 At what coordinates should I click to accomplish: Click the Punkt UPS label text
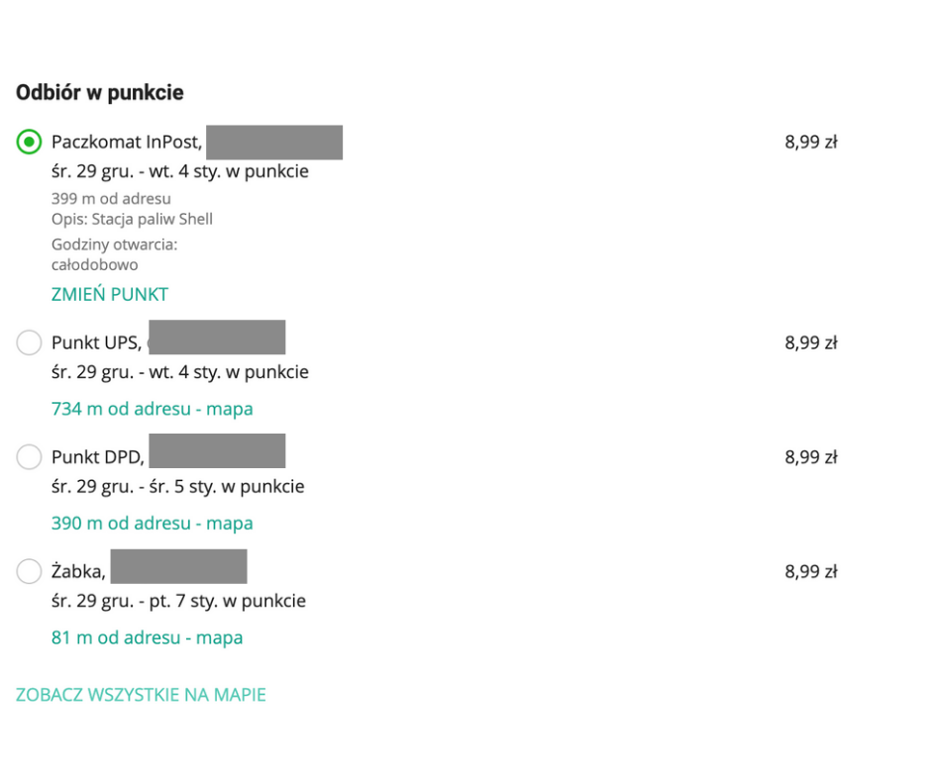pos(95,343)
